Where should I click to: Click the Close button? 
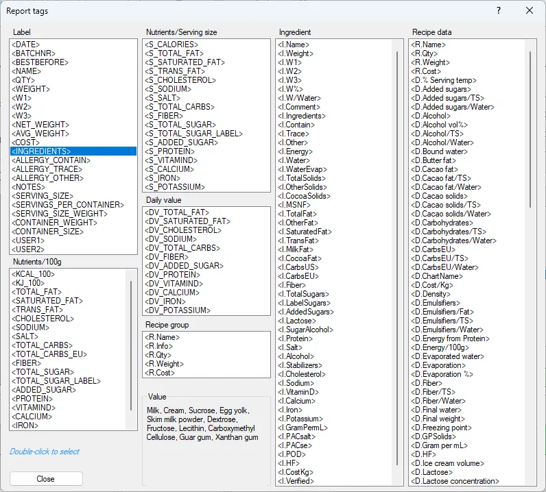tap(46, 479)
